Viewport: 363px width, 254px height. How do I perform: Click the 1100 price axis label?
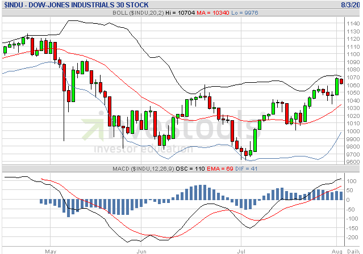353,54
